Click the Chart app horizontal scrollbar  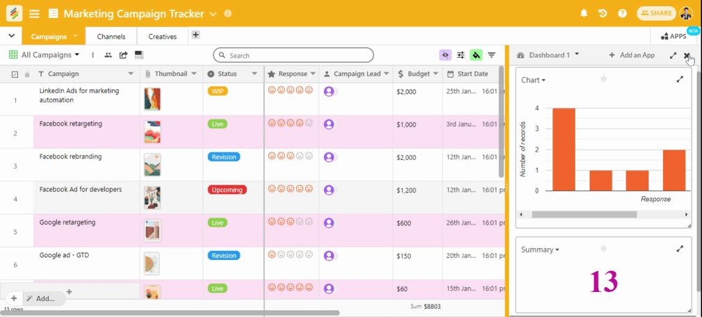(585, 215)
